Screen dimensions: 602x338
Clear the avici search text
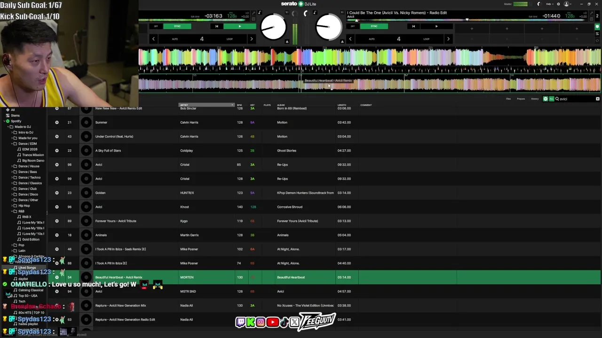coord(598,99)
